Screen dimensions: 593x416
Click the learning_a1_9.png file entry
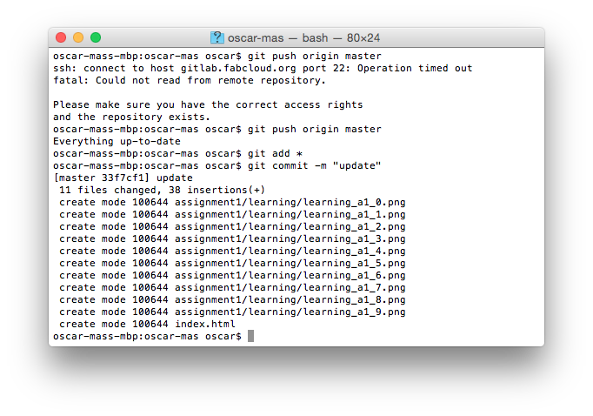click(x=290, y=312)
